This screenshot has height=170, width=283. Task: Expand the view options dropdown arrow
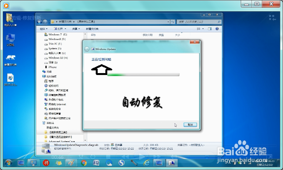(x=203, y=29)
